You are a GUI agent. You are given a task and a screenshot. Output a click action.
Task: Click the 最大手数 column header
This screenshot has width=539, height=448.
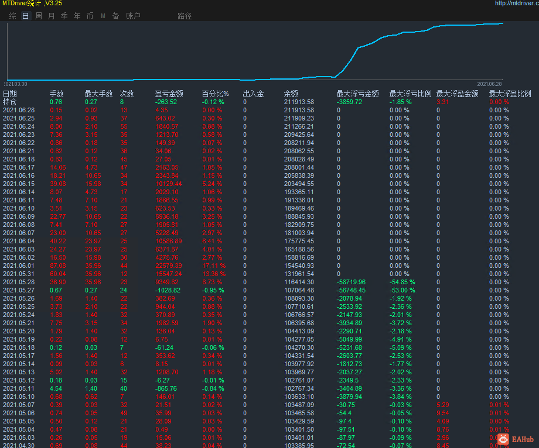[99, 94]
